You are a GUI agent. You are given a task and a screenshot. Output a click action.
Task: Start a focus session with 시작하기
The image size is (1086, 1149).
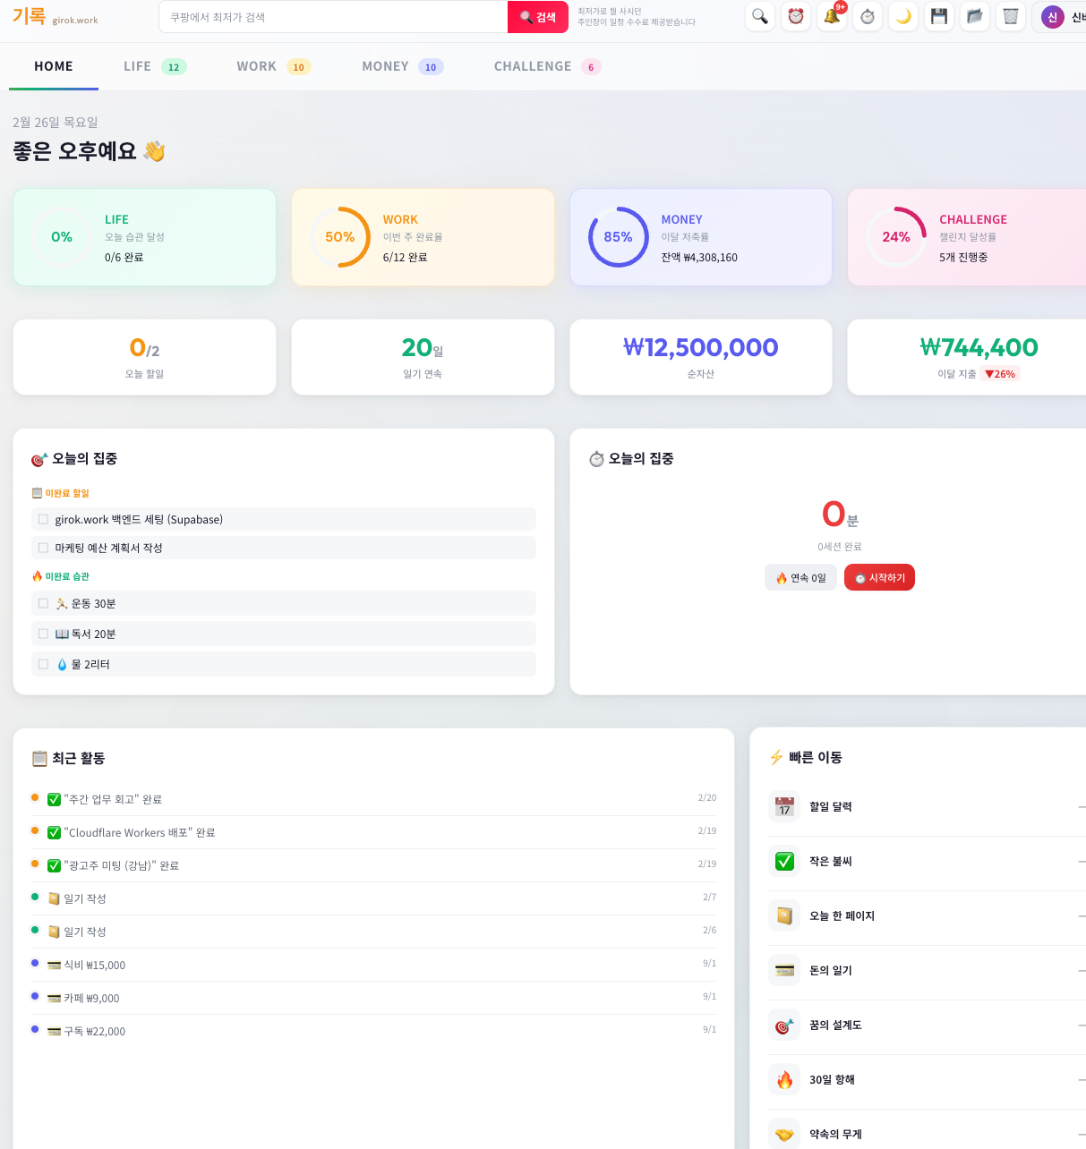[x=878, y=577]
